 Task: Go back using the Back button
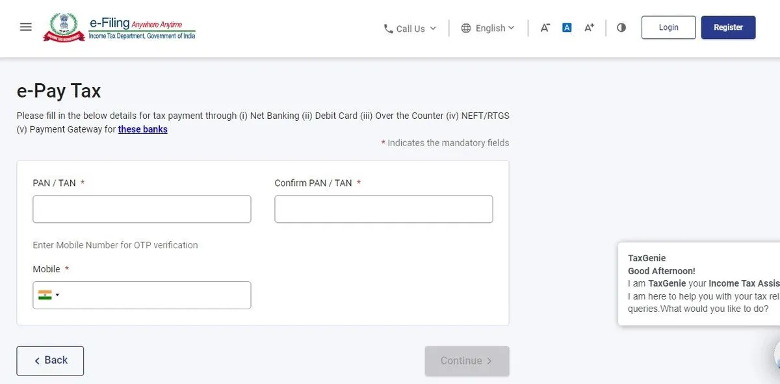pos(50,361)
